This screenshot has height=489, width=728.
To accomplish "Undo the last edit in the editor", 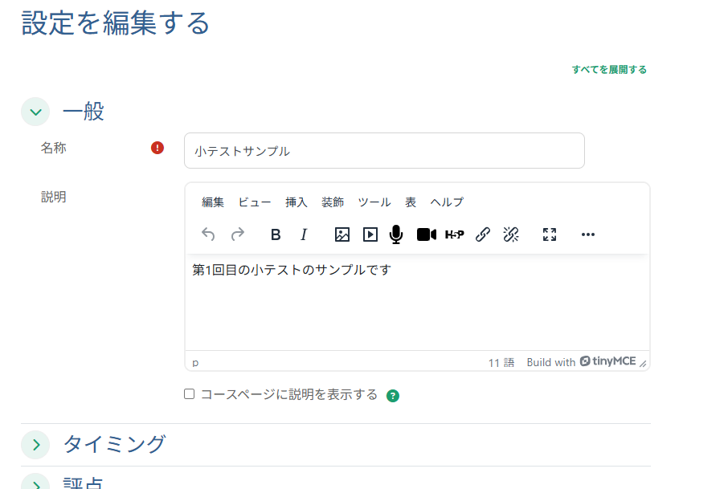I will (x=208, y=234).
